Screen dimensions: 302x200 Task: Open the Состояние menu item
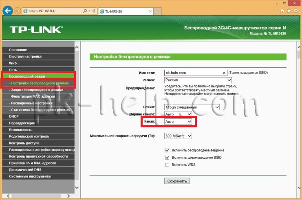(x=38, y=50)
